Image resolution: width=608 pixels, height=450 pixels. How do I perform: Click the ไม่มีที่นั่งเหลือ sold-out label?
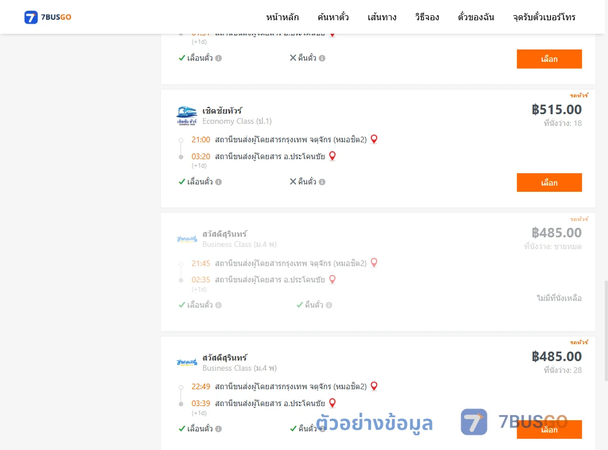pyautogui.click(x=559, y=298)
